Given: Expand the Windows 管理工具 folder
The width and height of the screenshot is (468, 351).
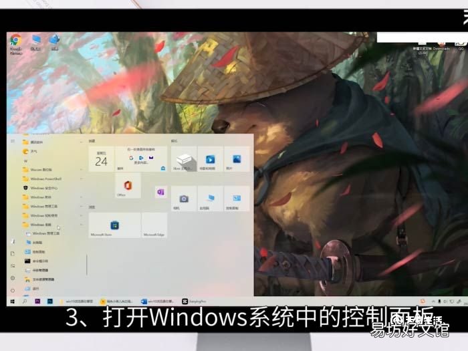Looking at the screenshot, I should (51, 206).
